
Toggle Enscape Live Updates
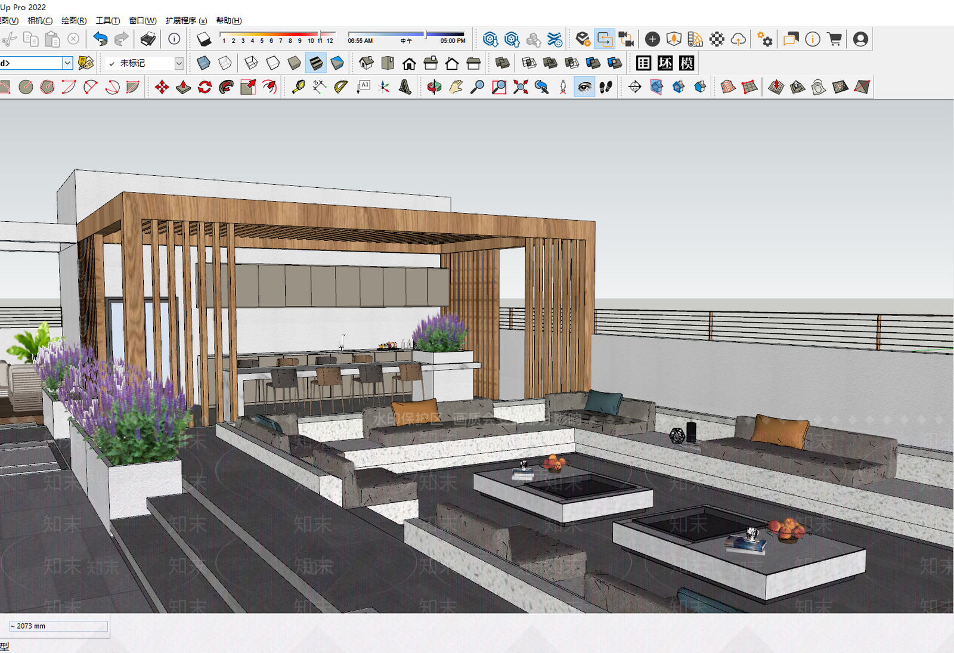pos(605,39)
